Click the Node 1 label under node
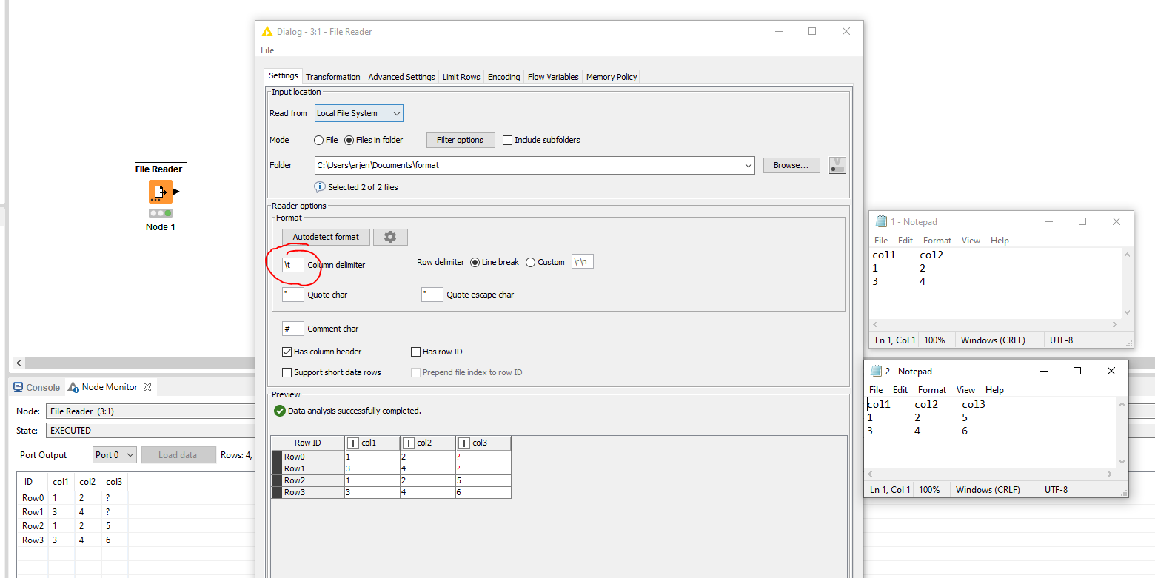This screenshot has height=578, width=1155. 161,227
